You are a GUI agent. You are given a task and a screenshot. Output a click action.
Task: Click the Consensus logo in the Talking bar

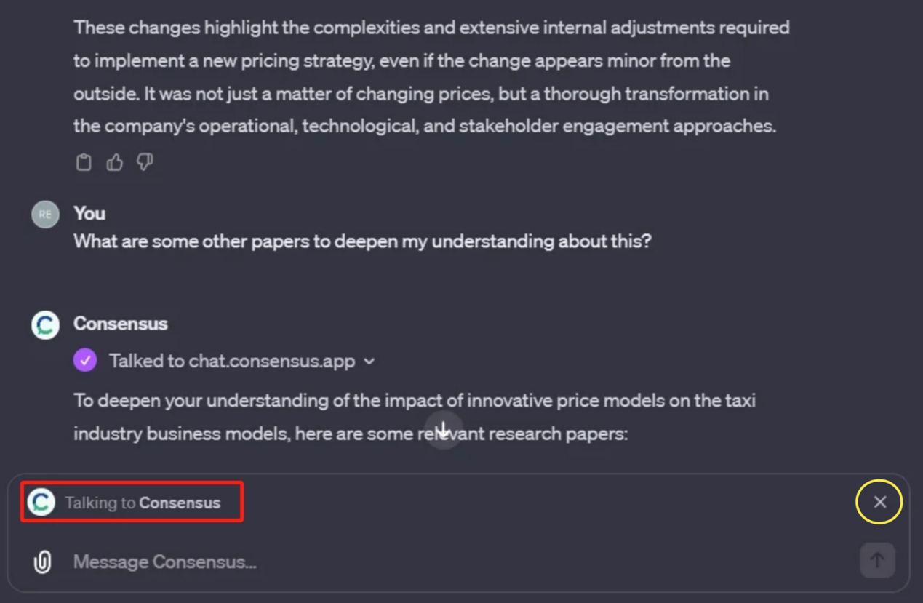click(x=41, y=502)
